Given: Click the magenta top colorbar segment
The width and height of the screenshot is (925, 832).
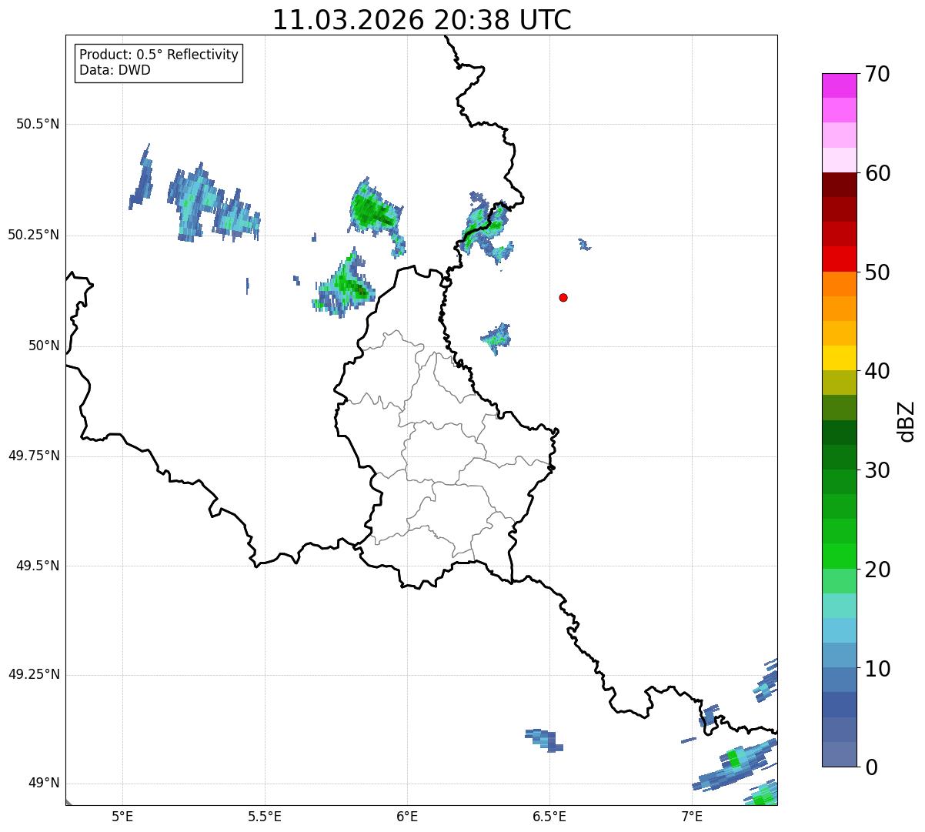Looking at the screenshot, I should click(839, 85).
